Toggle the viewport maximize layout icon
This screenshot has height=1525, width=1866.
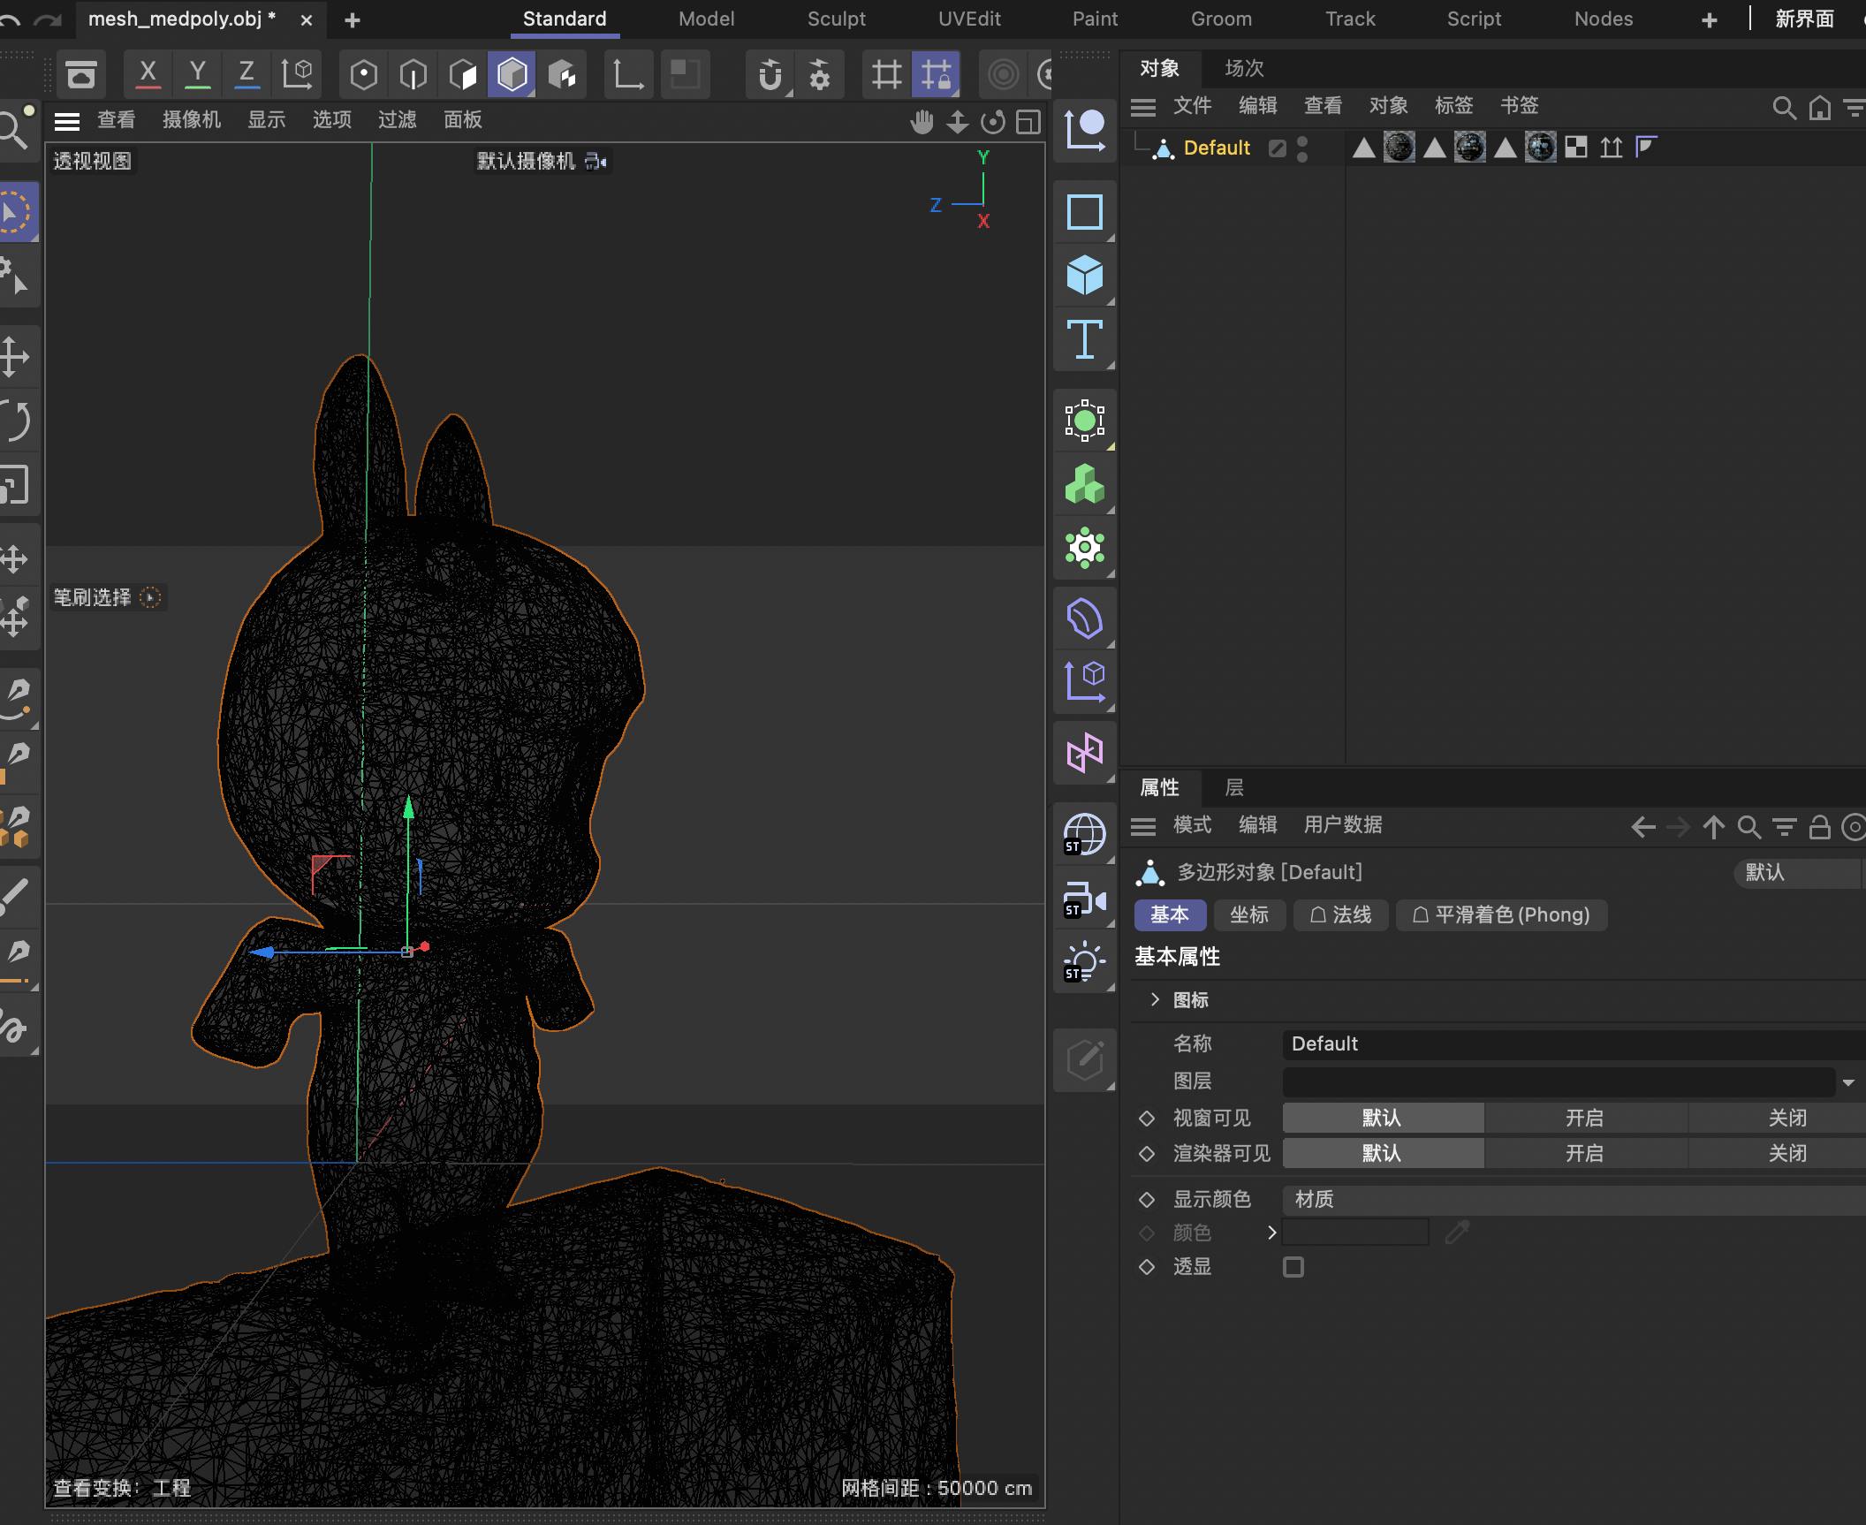pyautogui.click(x=1028, y=122)
